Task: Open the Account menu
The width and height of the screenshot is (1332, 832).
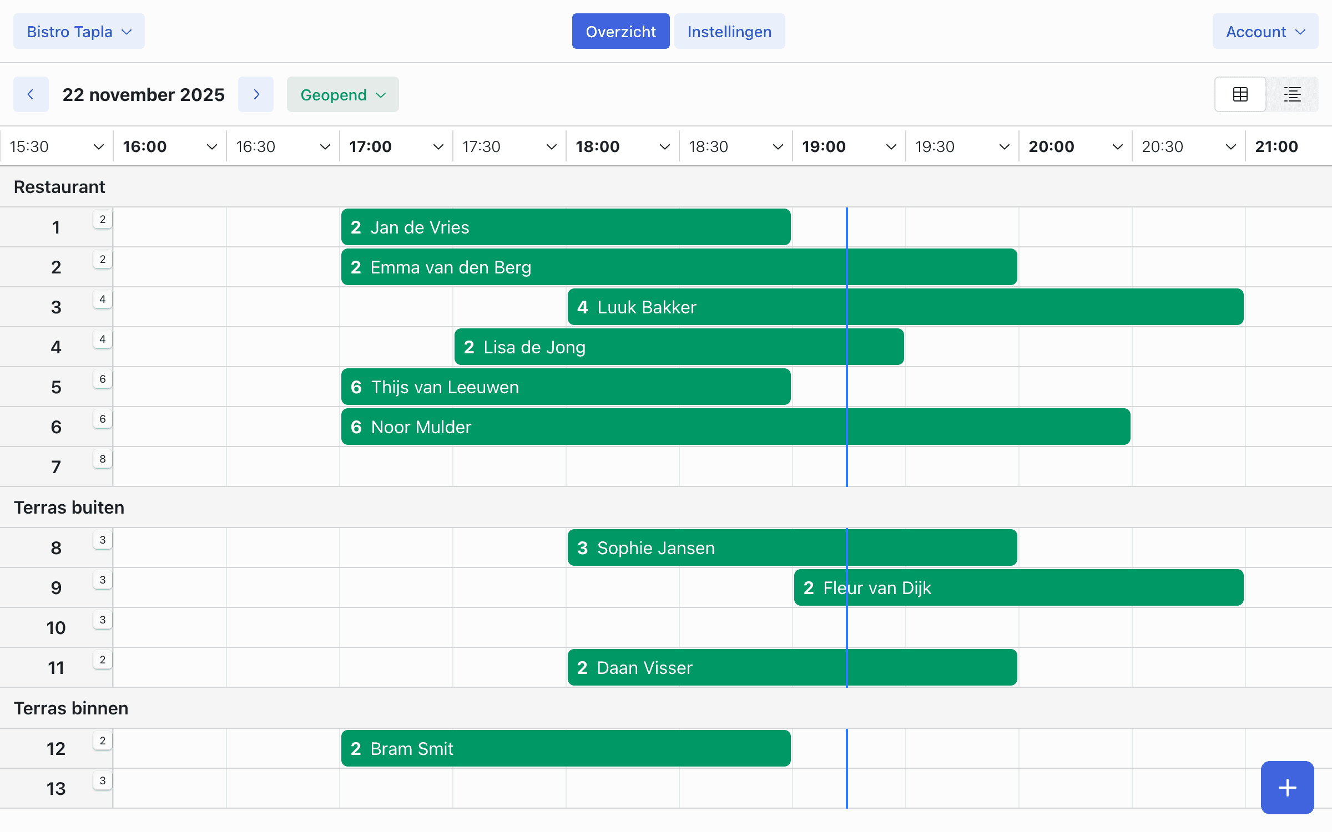Action: click(x=1265, y=31)
